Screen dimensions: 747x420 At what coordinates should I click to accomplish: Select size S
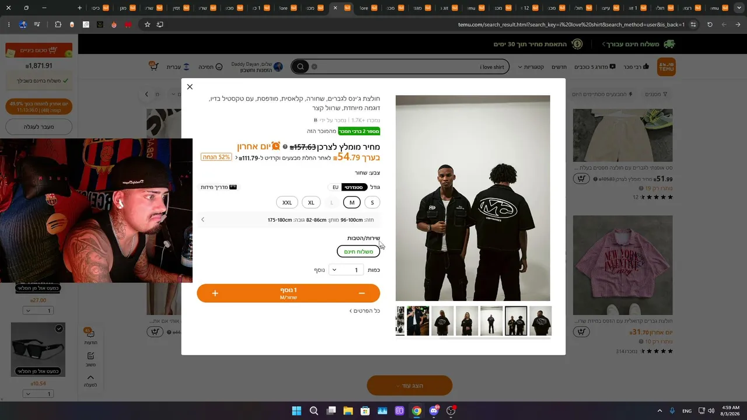[x=372, y=202]
